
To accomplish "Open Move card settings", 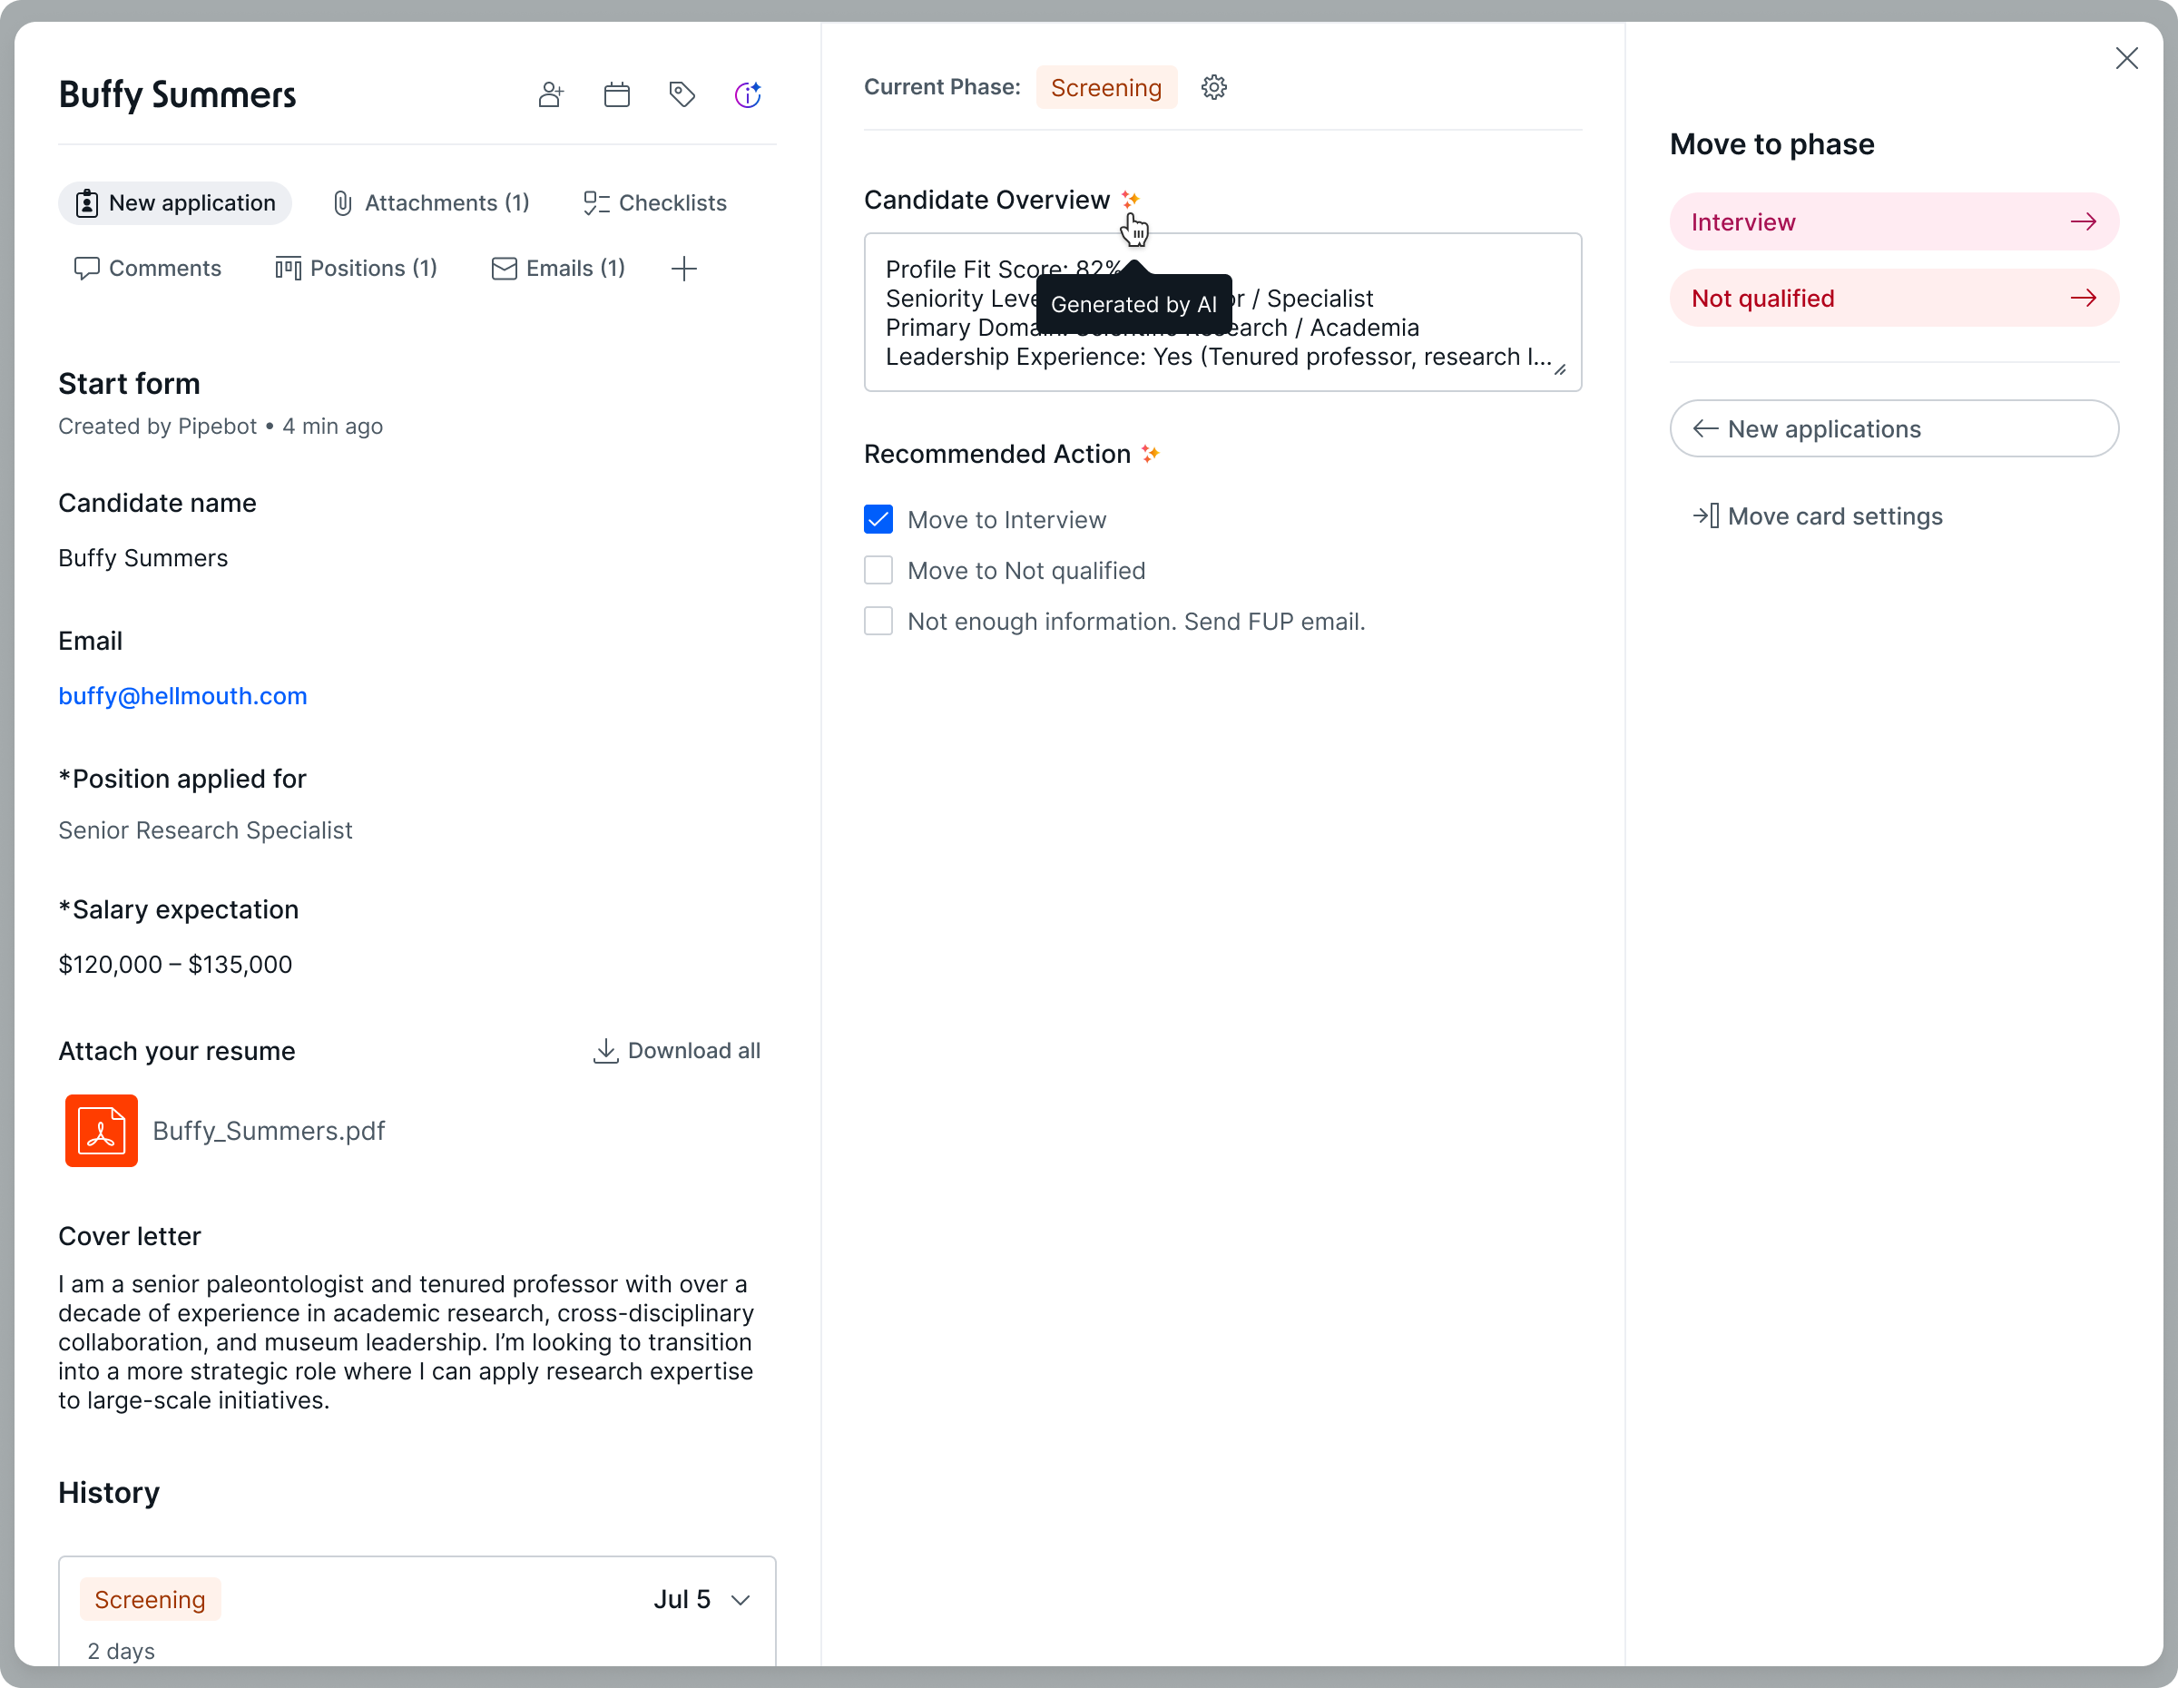I will pyautogui.click(x=1833, y=515).
